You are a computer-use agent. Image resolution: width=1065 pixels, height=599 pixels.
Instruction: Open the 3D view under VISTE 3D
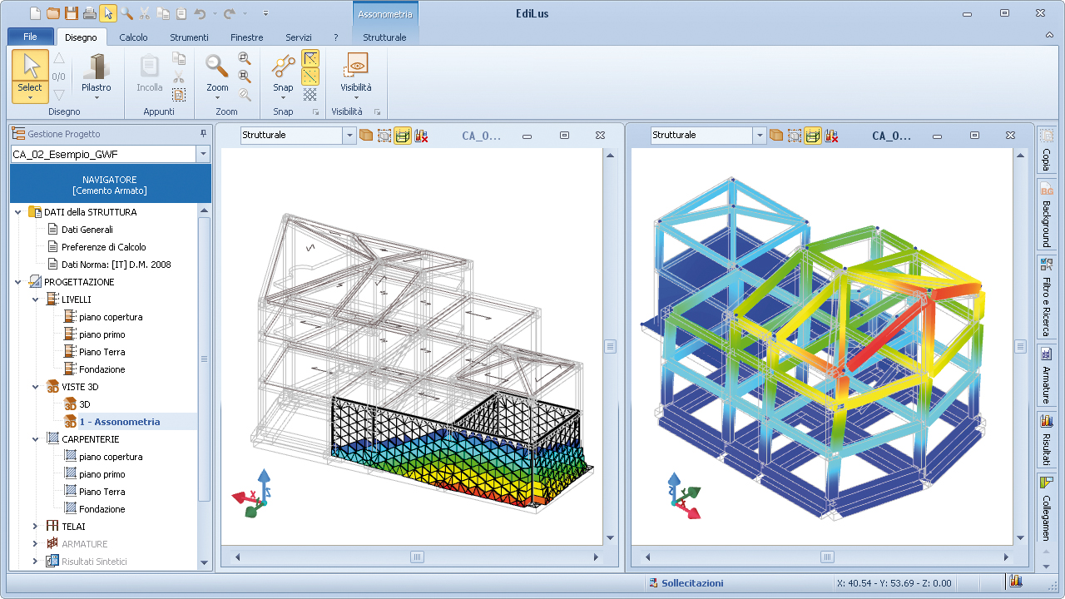(85, 404)
